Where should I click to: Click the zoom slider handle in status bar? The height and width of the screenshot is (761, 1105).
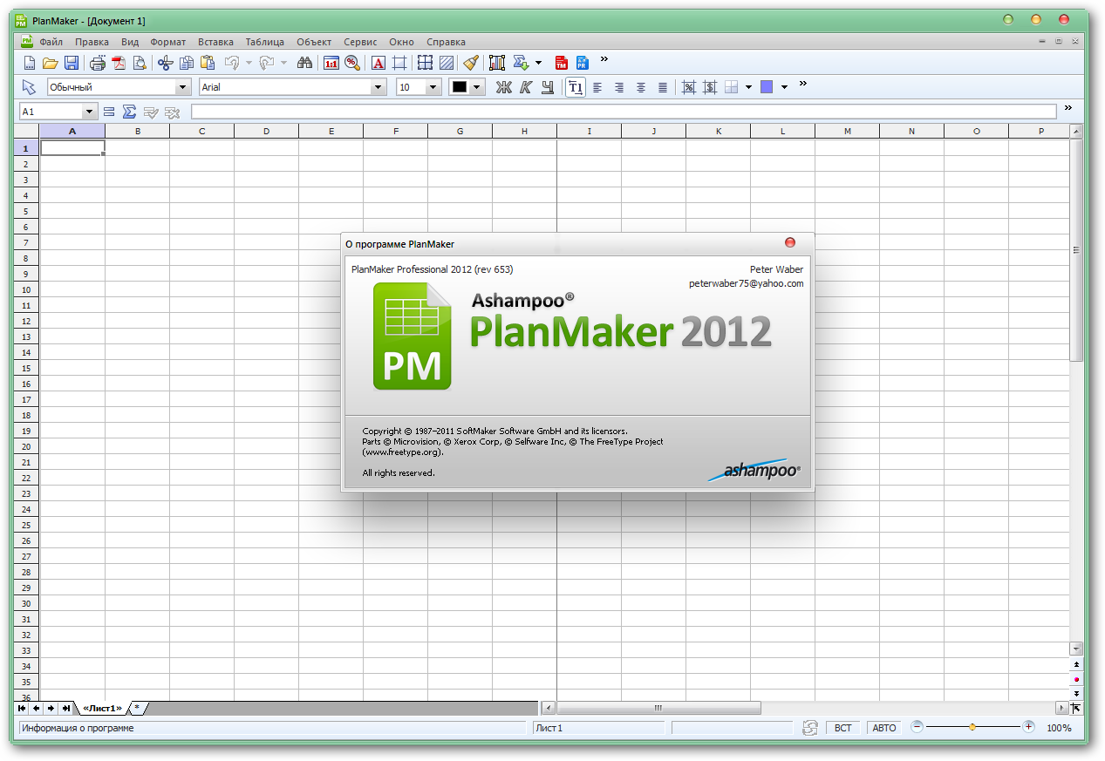[972, 727]
